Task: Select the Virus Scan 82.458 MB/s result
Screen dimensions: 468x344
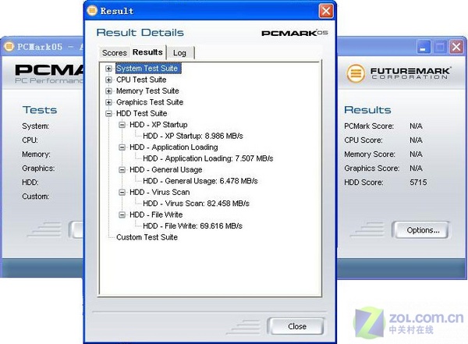Action: click(196, 204)
